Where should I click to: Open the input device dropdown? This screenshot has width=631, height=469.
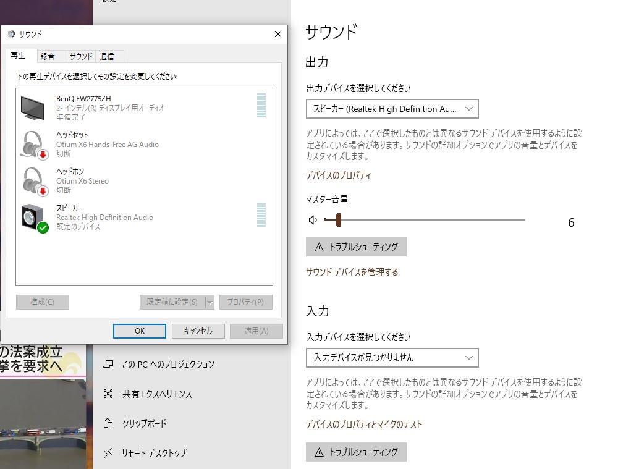pyautogui.click(x=392, y=358)
